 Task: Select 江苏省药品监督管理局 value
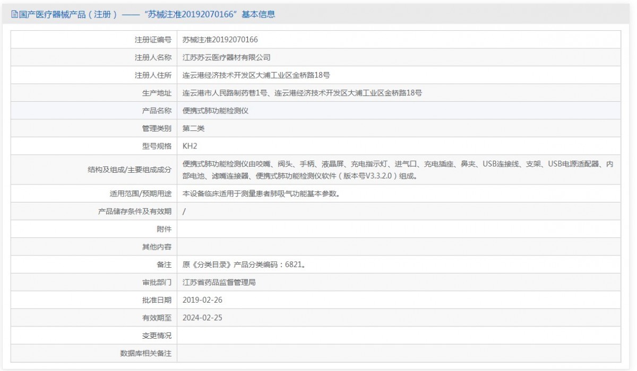(x=219, y=282)
